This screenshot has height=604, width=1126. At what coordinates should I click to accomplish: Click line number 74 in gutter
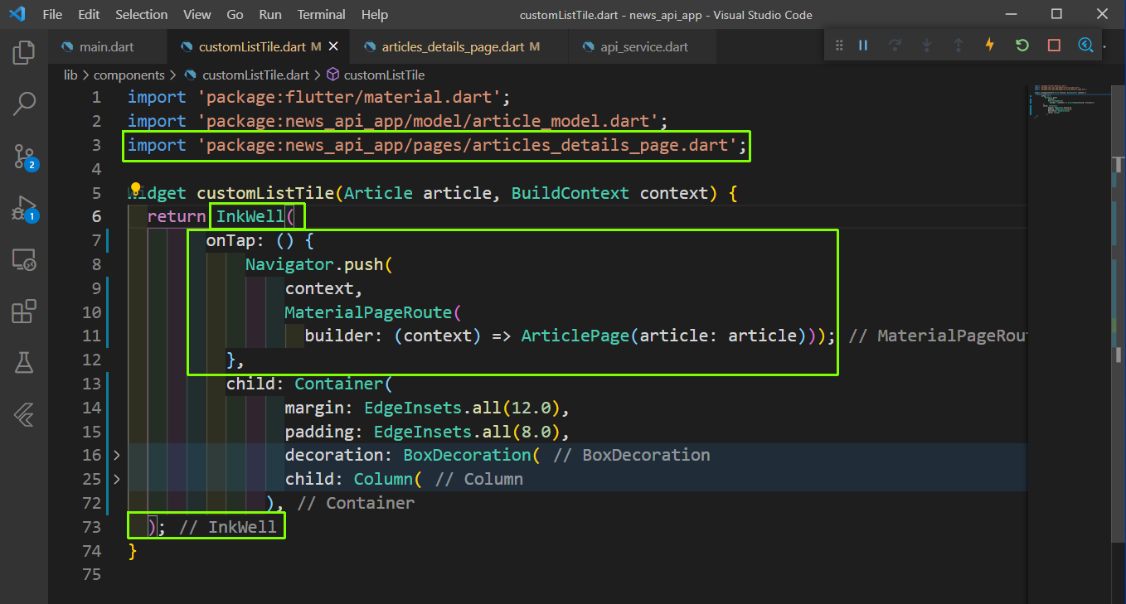tap(91, 551)
